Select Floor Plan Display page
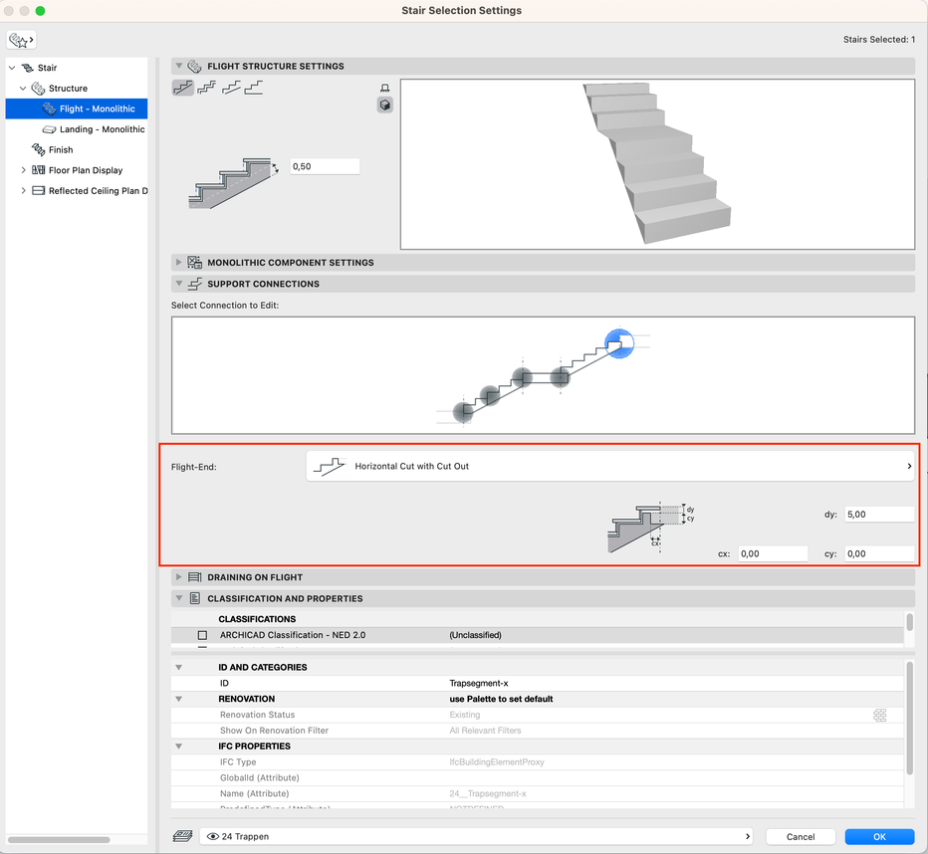This screenshot has width=928, height=854. point(78,170)
